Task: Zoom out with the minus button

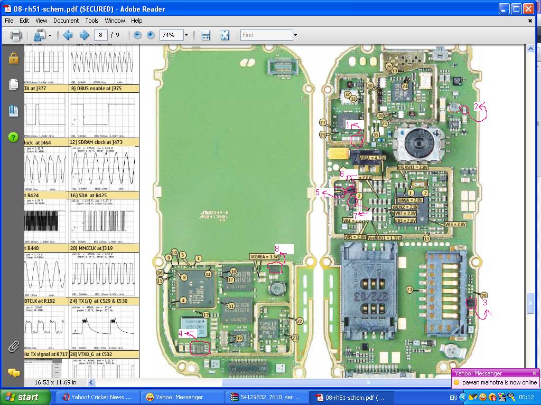Action: coord(137,35)
